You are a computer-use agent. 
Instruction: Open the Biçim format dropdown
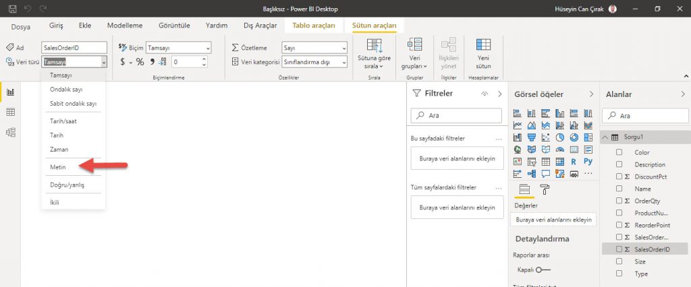pos(178,48)
